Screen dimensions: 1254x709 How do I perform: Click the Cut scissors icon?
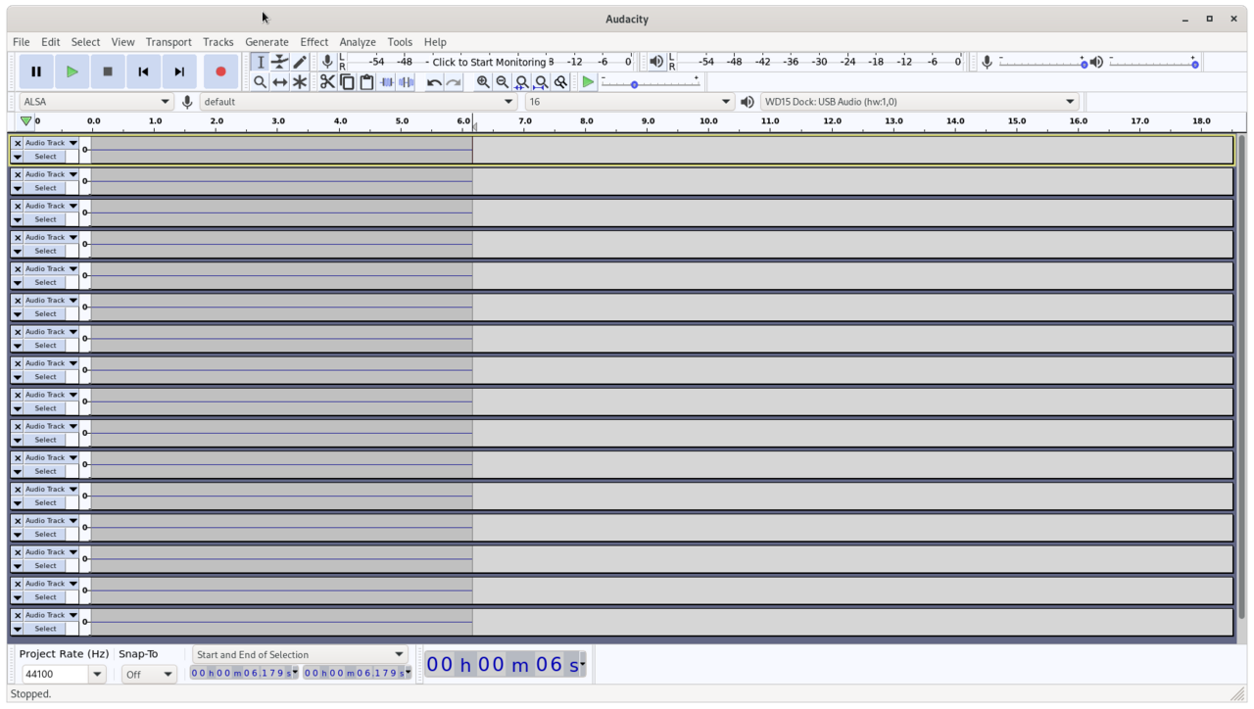coord(327,82)
